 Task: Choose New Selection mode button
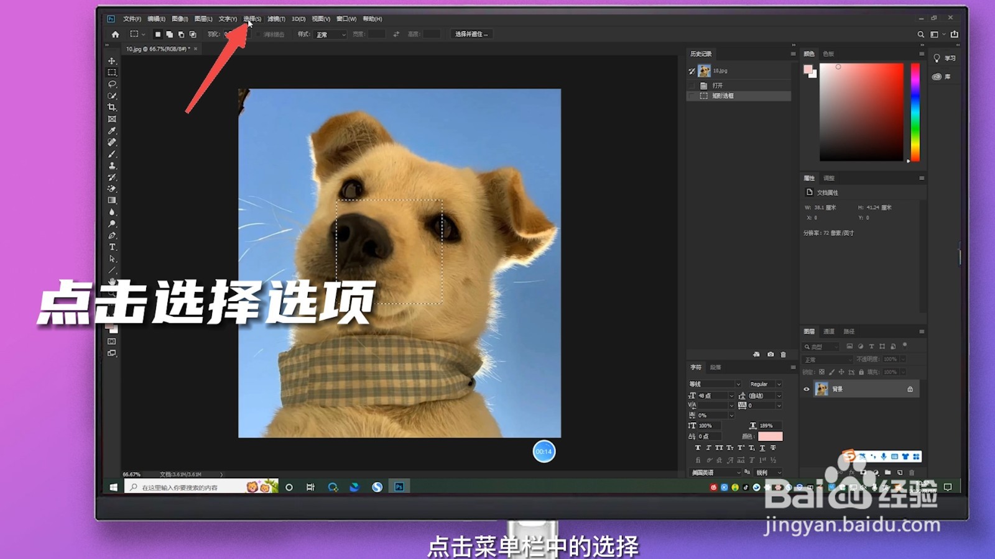pyautogui.click(x=158, y=35)
